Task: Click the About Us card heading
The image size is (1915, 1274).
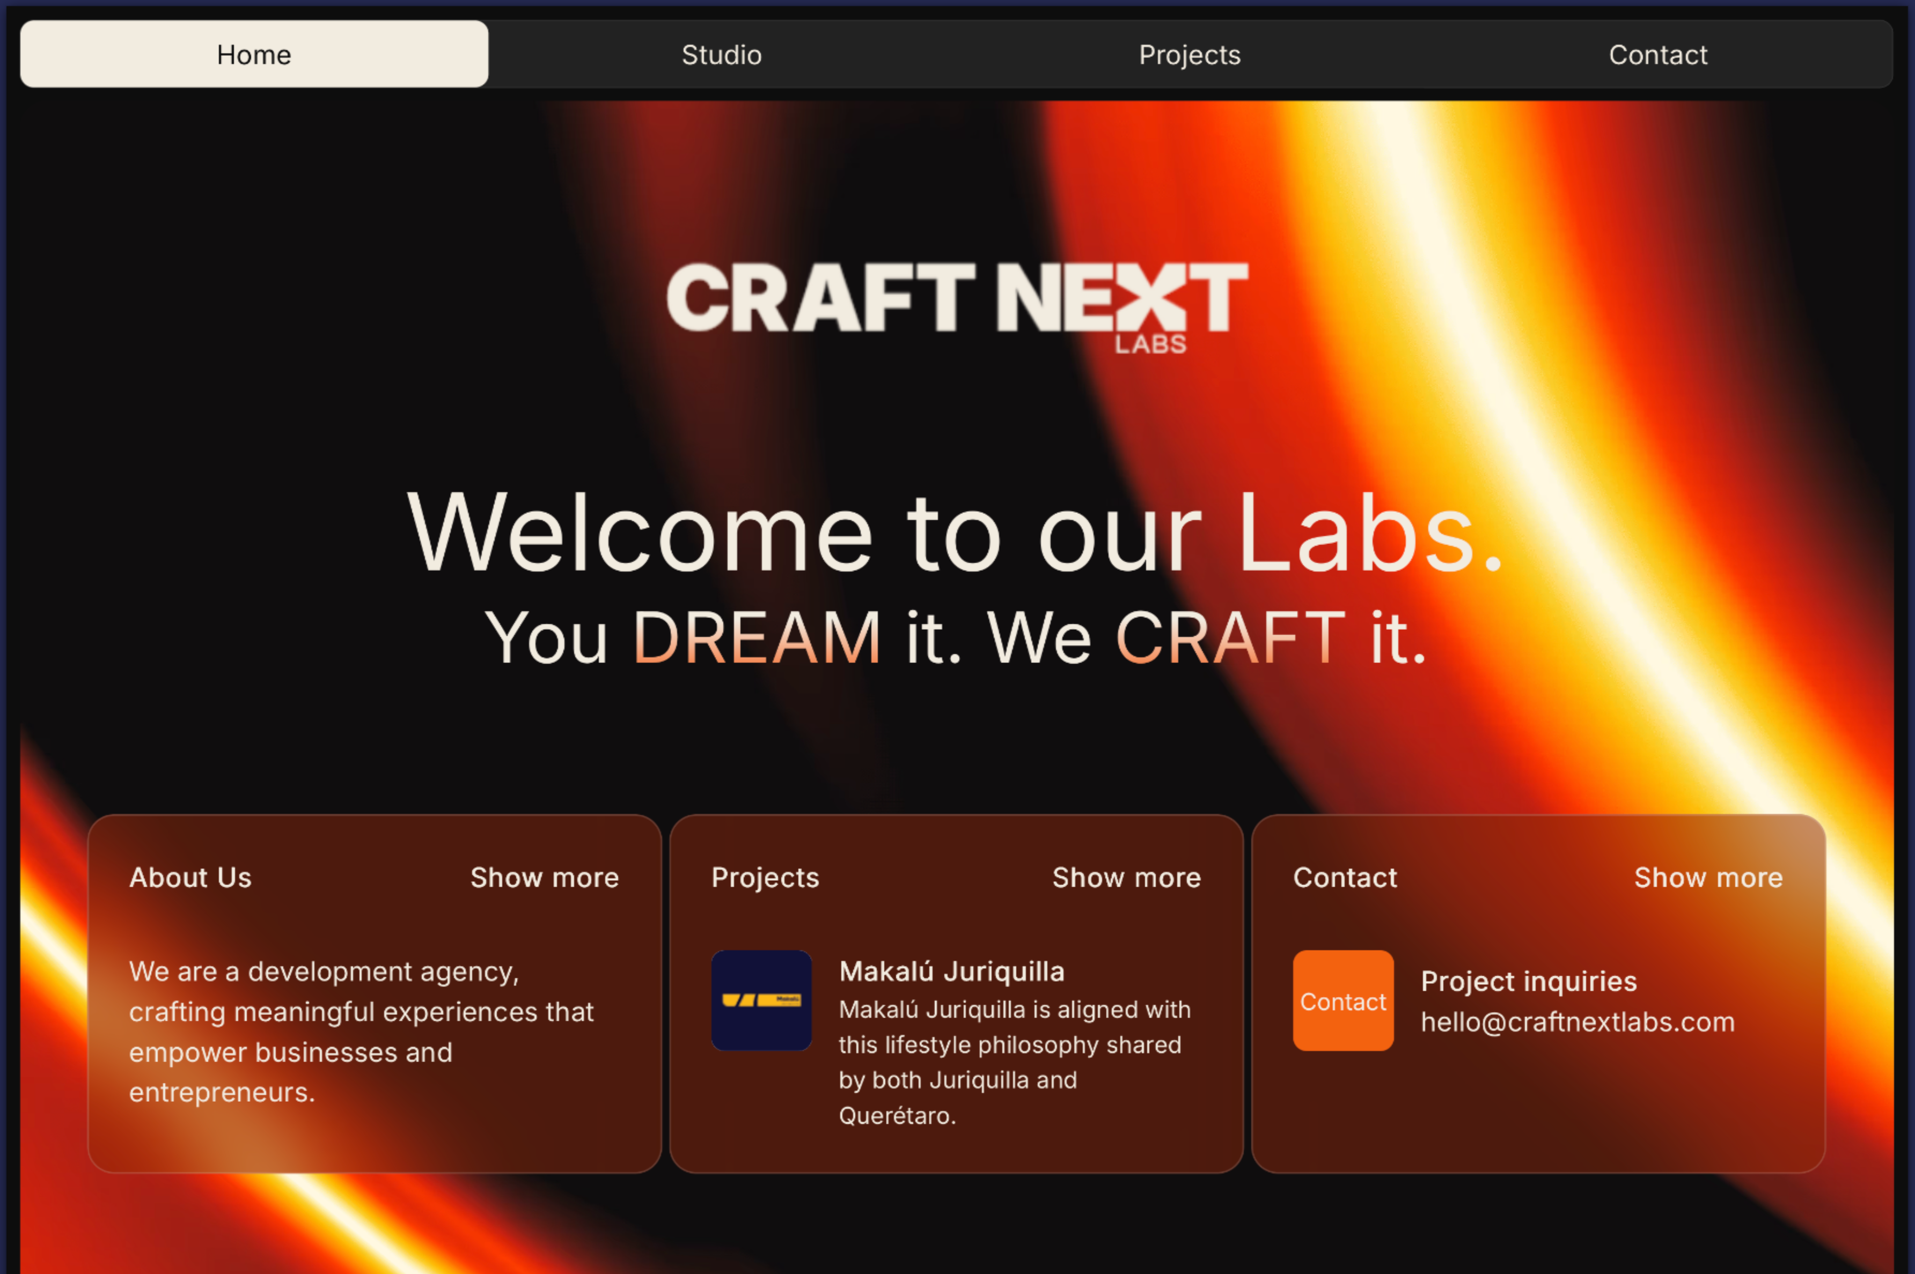Action: pos(190,878)
